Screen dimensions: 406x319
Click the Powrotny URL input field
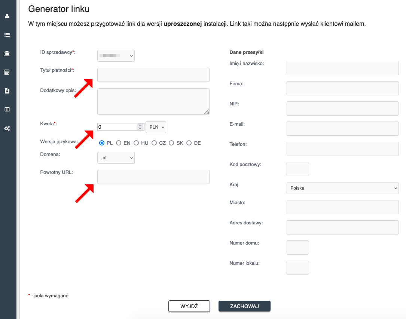pyautogui.click(x=153, y=177)
